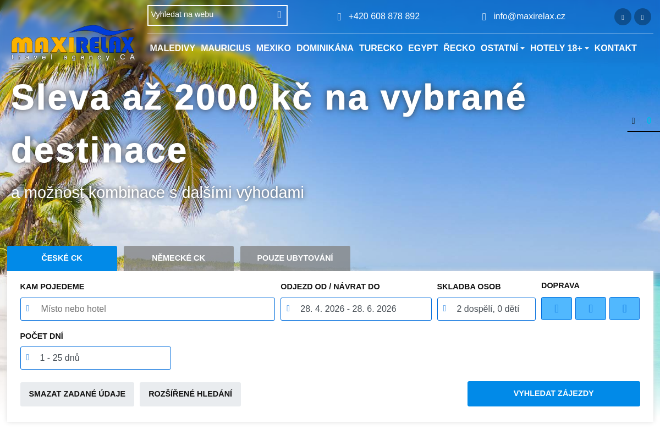Switch to the POUZE UBYTOVÁNÍ tab
Screen dimensions: 660x440
pos(295,258)
